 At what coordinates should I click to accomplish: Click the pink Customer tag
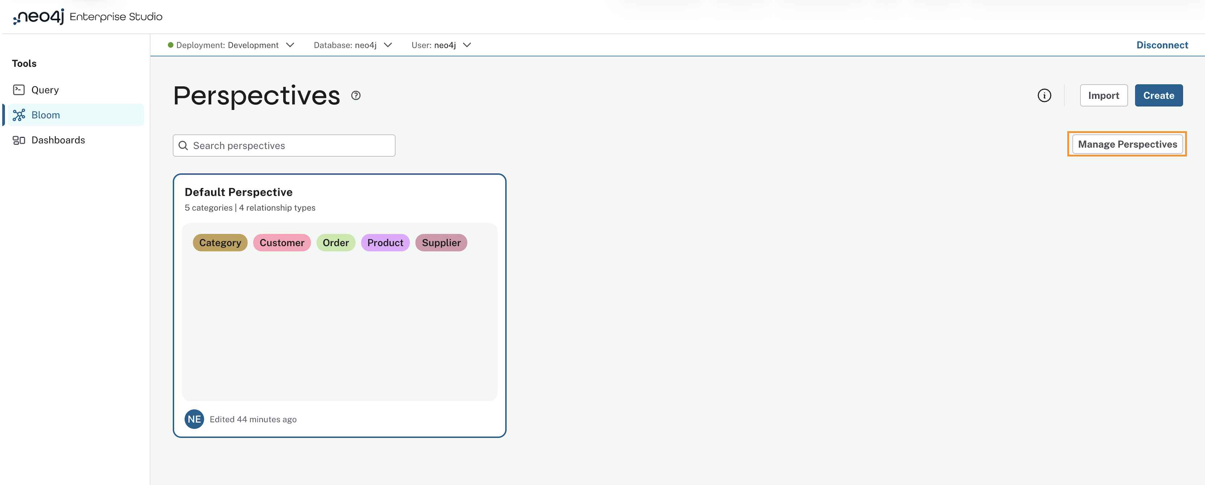click(282, 243)
